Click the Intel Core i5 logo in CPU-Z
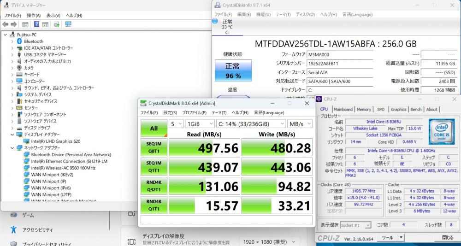 pos(441,131)
